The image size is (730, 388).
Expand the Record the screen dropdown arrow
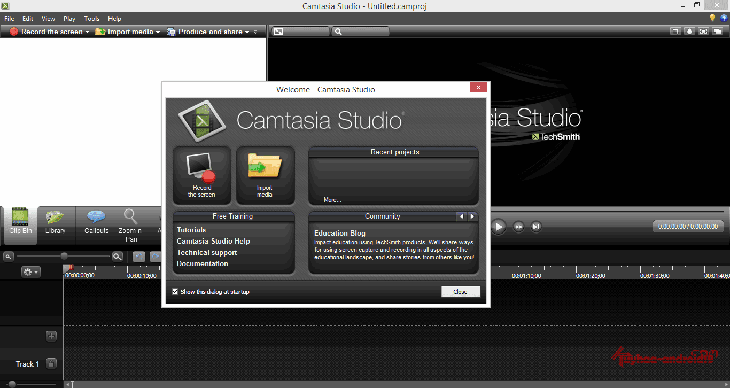[87, 32]
